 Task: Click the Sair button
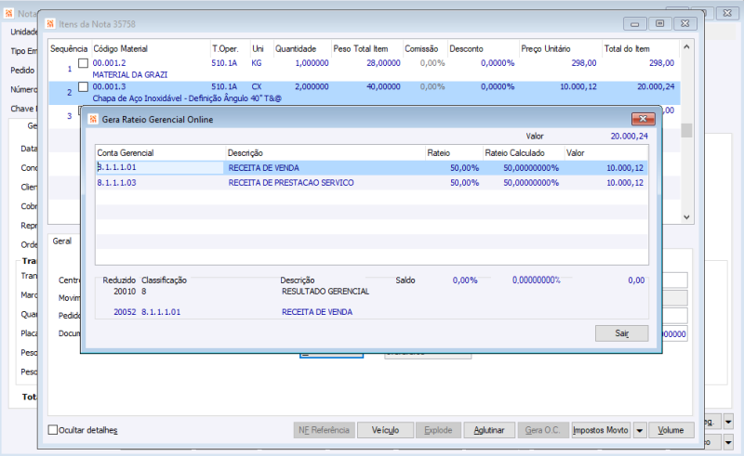coord(621,333)
